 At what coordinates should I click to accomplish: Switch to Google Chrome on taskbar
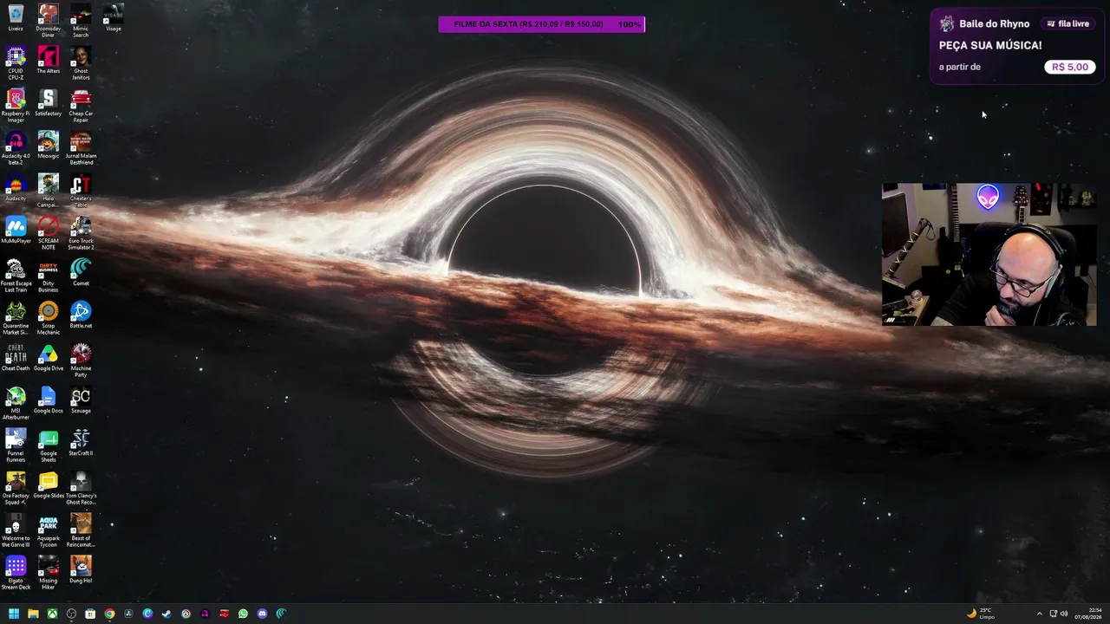[x=109, y=614]
